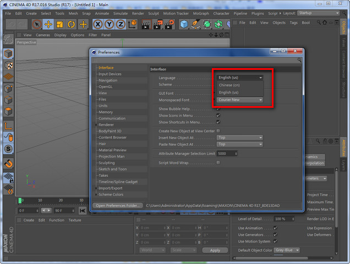Click the Subdivision Surface generator icon
Viewport: 350px width, 264px height.
click(207, 24)
